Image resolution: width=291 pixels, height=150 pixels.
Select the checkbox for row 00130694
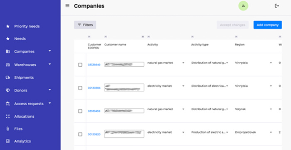pos(80,88)
